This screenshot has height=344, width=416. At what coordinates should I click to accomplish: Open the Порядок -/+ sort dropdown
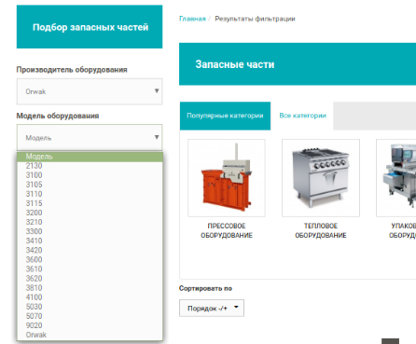[212, 309]
